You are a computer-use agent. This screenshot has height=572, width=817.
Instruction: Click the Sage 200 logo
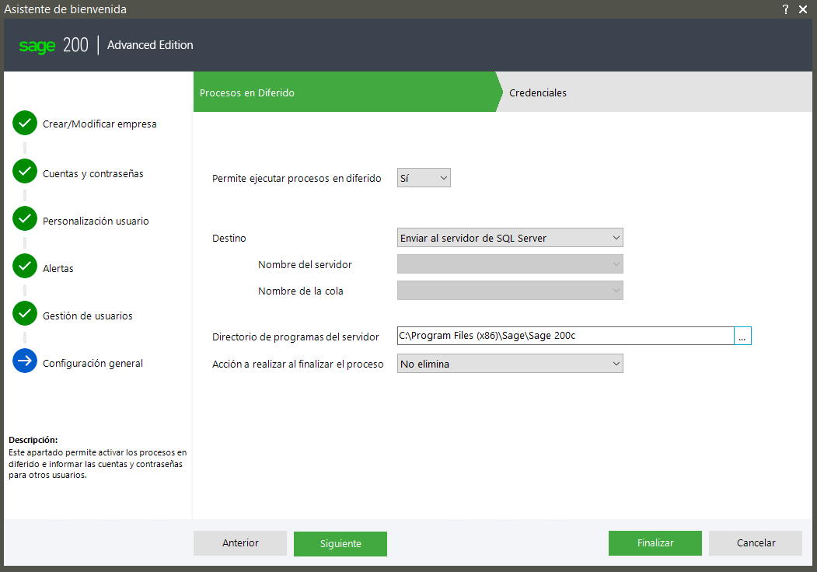click(54, 45)
